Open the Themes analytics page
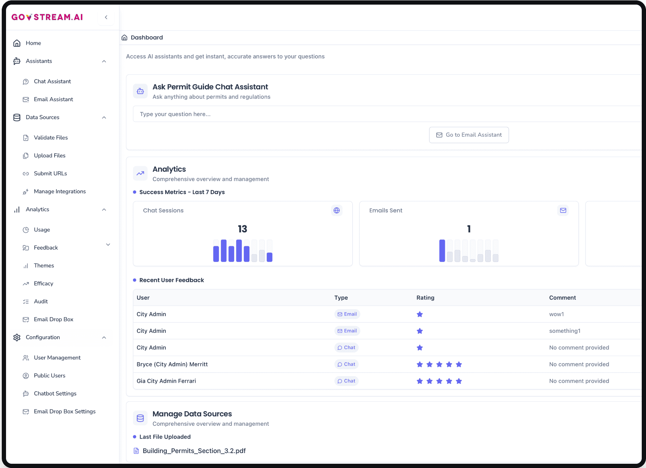 point(44,265)
